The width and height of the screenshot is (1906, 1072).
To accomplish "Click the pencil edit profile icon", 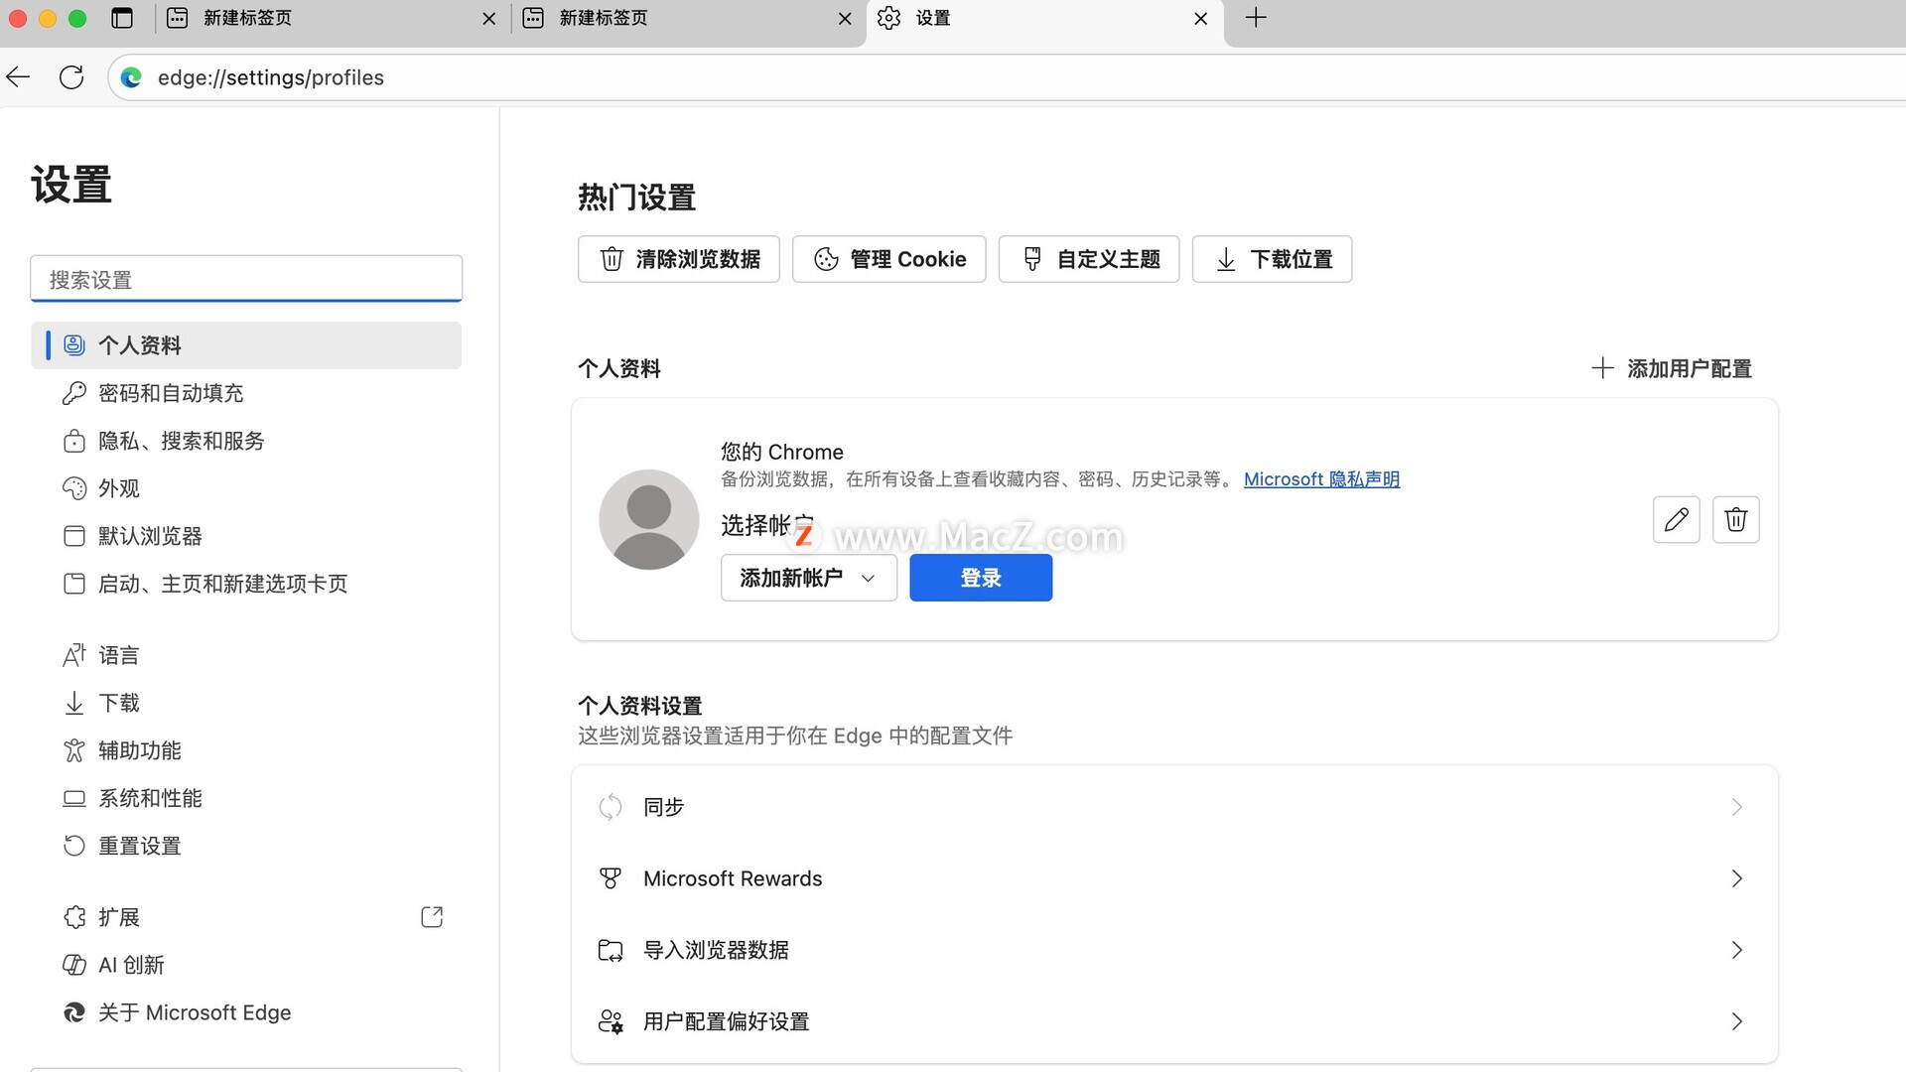I will pos(1676,519).
